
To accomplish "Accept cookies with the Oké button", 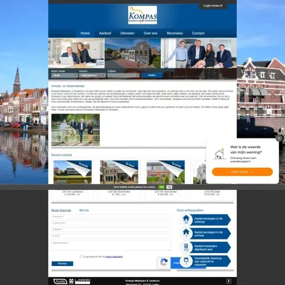I will tap(161, 187).
